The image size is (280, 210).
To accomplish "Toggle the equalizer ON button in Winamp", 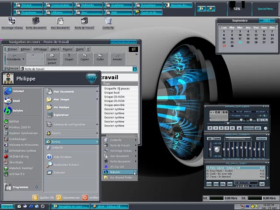I will [x=210, y=139].
